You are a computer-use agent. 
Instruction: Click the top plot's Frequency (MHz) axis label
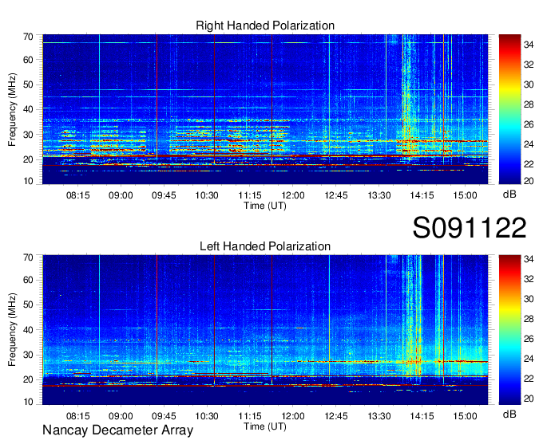[12, 109]
